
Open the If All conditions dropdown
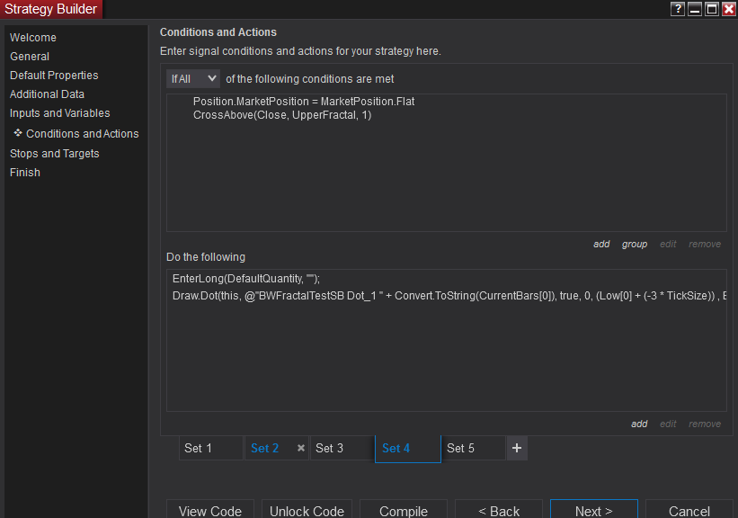click(x=193, y=79)
